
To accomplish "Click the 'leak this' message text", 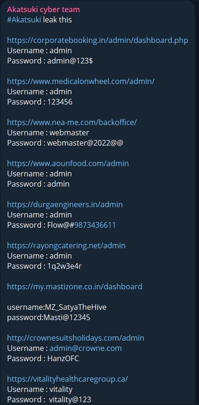I will [x=57, y=20].
